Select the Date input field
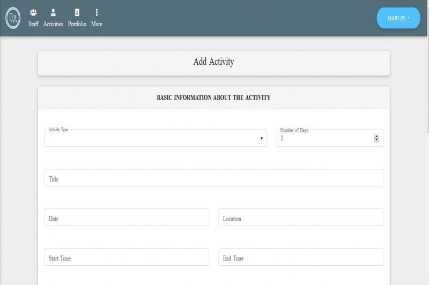This screenshot has width=429, height=285. pyautogui.click(x=127, y=218)
